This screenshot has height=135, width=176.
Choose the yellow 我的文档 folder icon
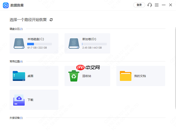126,76
